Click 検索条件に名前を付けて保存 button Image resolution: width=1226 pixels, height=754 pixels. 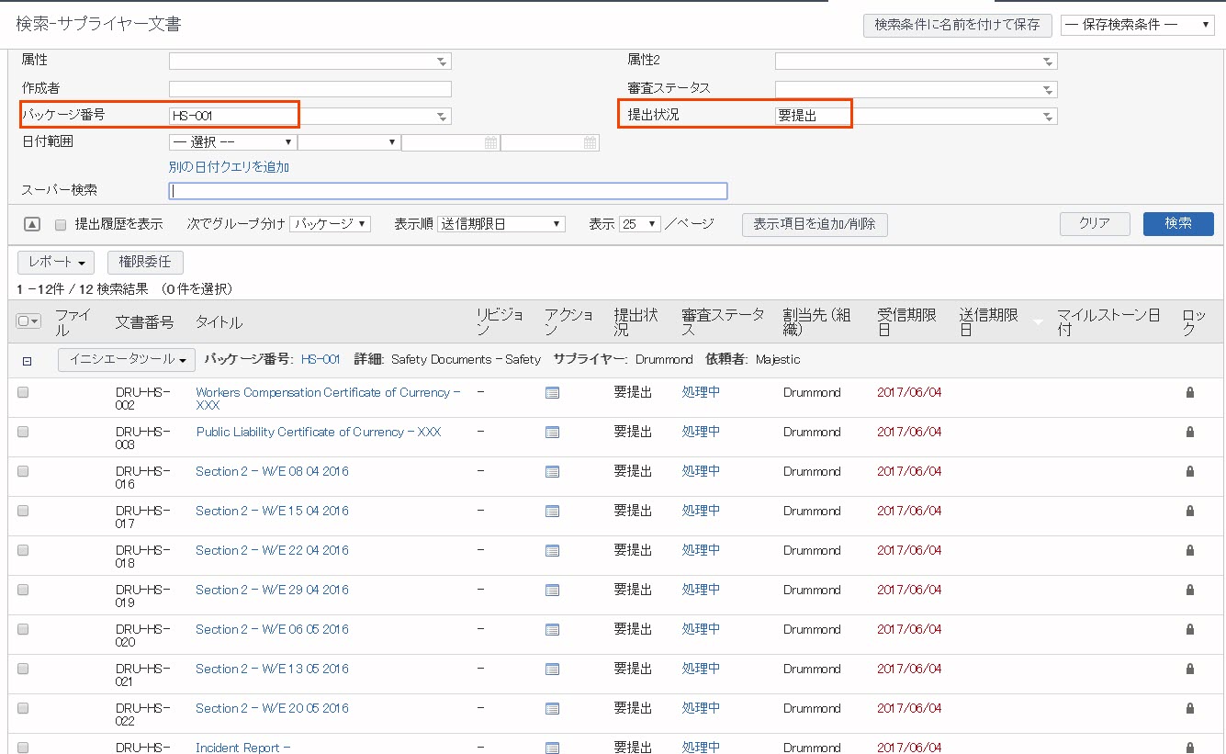[x=957, y=25]
